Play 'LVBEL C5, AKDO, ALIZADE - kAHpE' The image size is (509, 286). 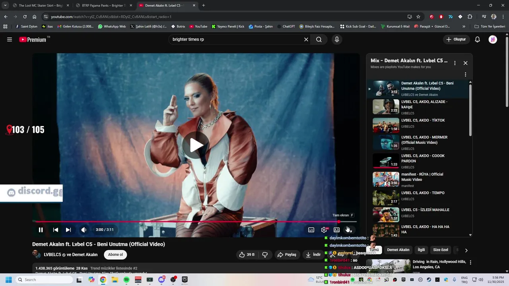[x=417, y=107]
